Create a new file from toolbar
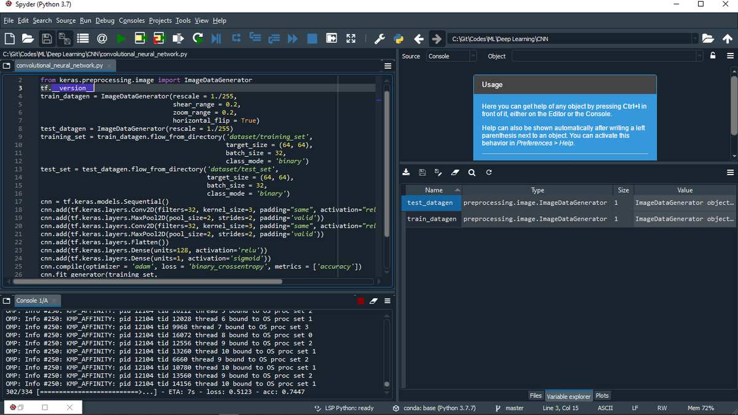This screenshot has height=415, width=738. click(x=10, y=38)
